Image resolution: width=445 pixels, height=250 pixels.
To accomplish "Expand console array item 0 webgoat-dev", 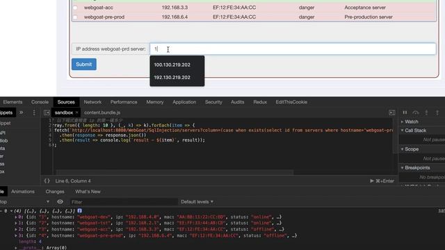I will 16,217.
